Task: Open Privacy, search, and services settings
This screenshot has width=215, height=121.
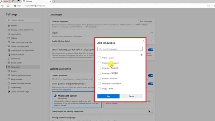Action: pos(23,30)
